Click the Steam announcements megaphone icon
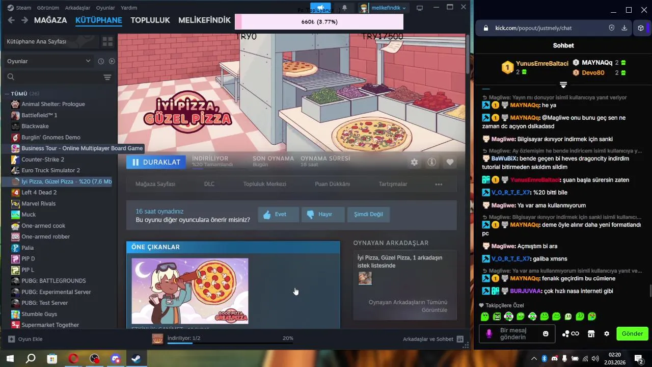 click(320, 8)
